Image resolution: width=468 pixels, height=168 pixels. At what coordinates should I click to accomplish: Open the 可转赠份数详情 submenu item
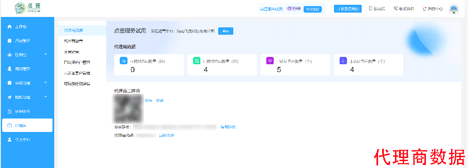coord(77,84)
